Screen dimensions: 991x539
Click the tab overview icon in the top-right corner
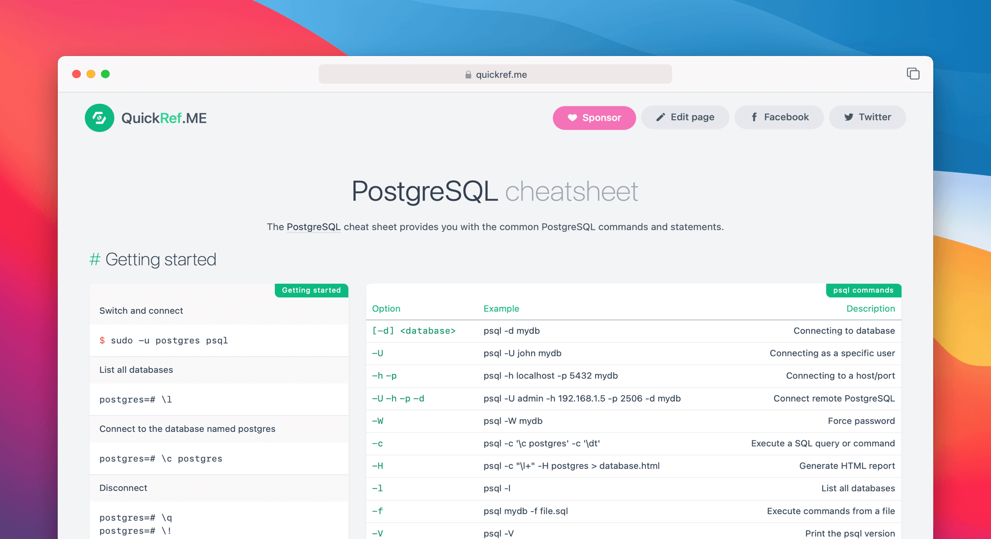tap(913, 73)
